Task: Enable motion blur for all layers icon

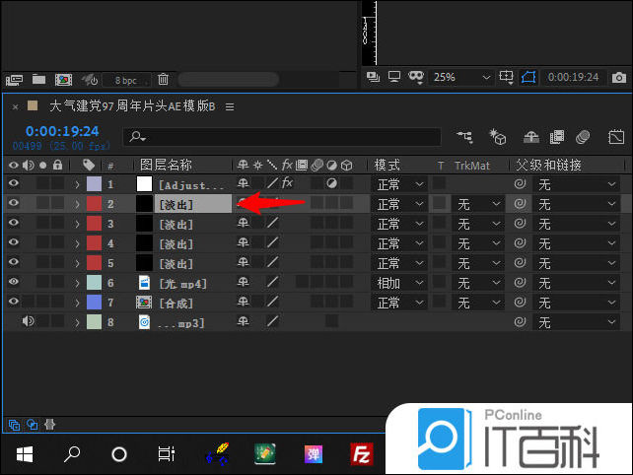Action: tap(583, 137)
